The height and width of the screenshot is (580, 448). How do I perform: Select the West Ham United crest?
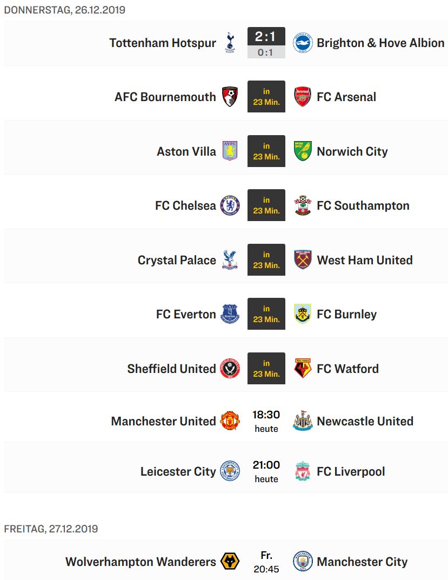click(x=303, y=259)
